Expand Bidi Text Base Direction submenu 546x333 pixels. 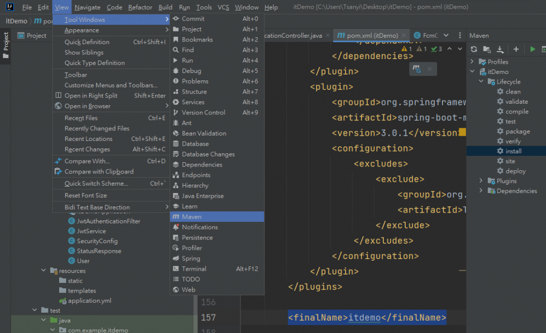111,207
